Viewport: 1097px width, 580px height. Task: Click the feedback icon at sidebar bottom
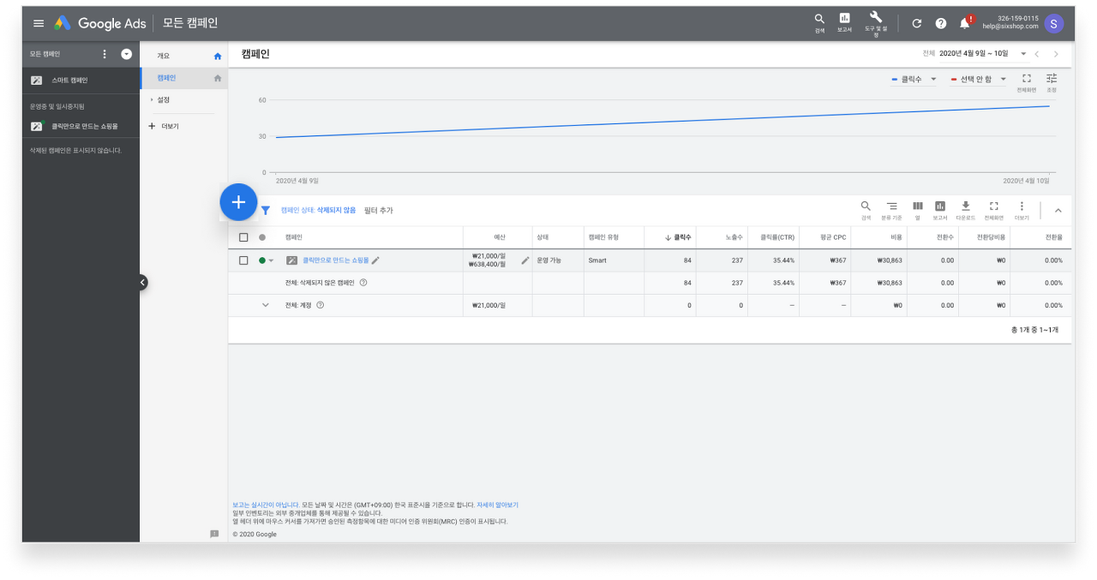(214, 534)
